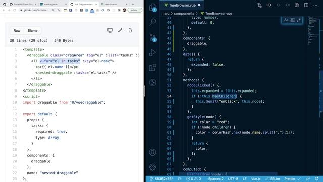
Task: Click line number 10 in GitHub file view
Action: pos(15,102)
